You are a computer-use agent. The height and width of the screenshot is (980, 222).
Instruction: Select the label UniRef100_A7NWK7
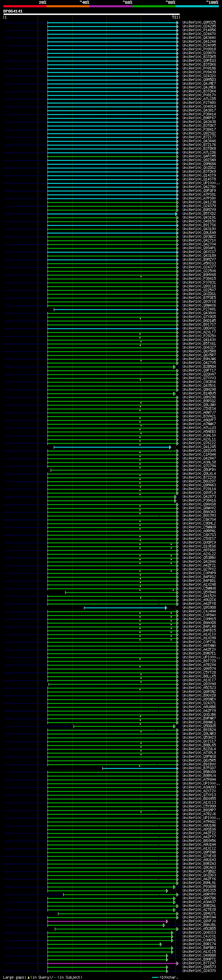tap(199, 424)
